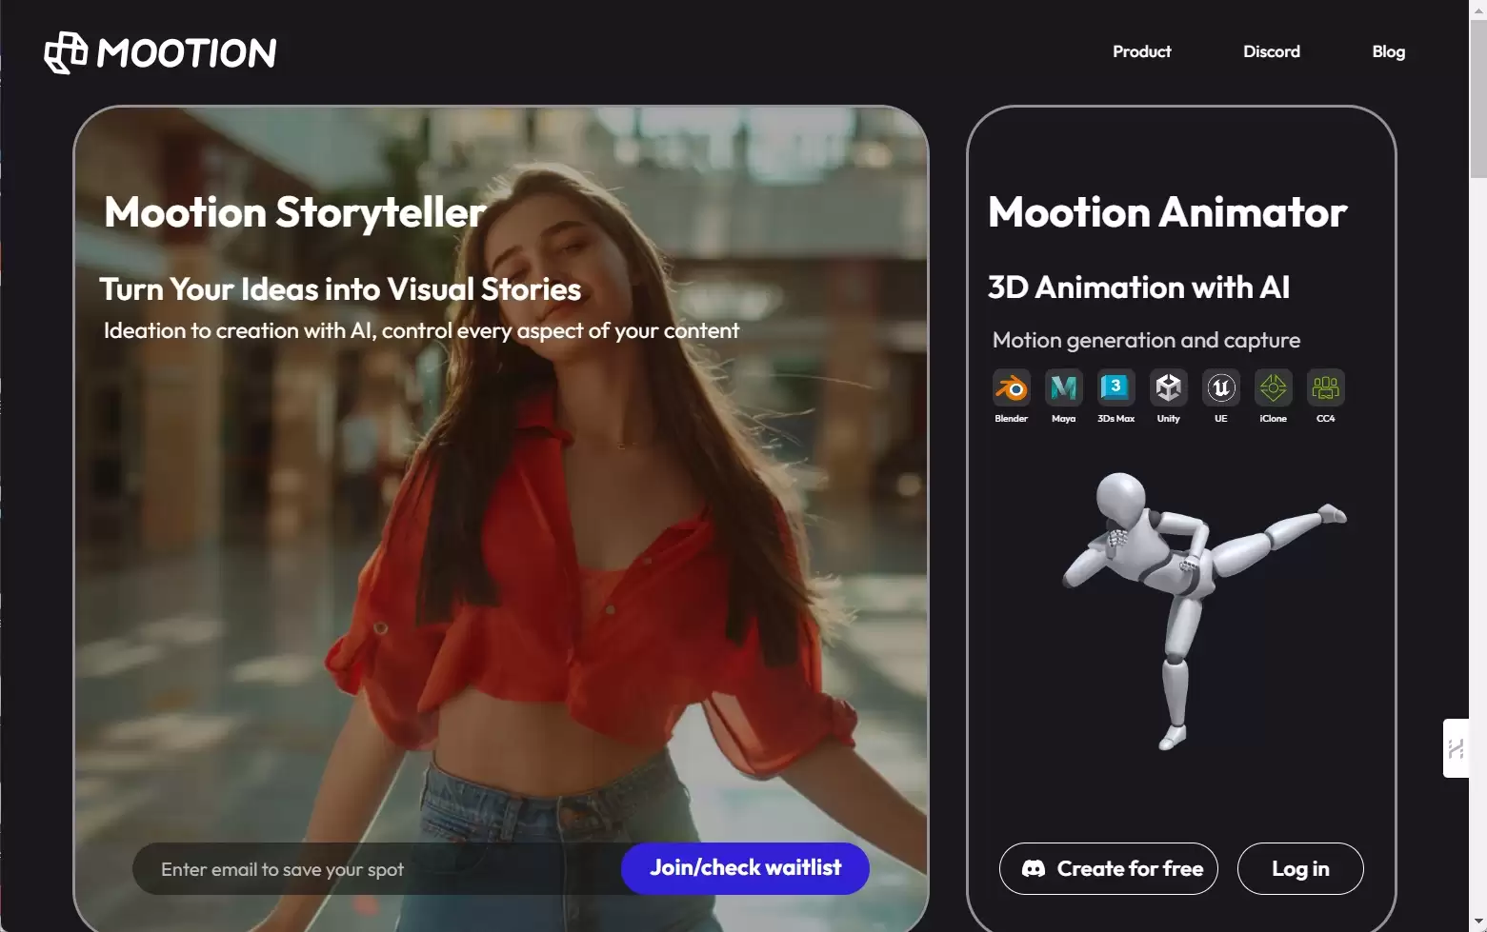Screen dimensions: 1487x932
Task: Select the Maya software icon
Action: coord(1064,387)
